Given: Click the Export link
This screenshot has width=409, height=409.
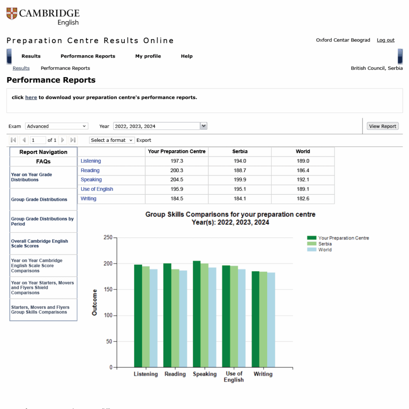Looking at the screenshot, I should tap(144, 140).
